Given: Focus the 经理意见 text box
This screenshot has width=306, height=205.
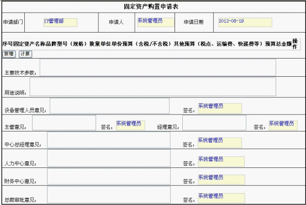Looking at the screenshot, I should (x=214, y=123).
